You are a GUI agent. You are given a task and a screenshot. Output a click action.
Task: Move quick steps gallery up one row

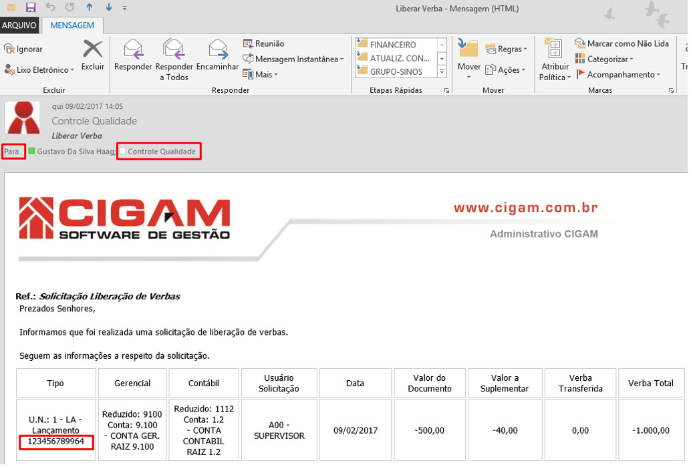[442, 45]
